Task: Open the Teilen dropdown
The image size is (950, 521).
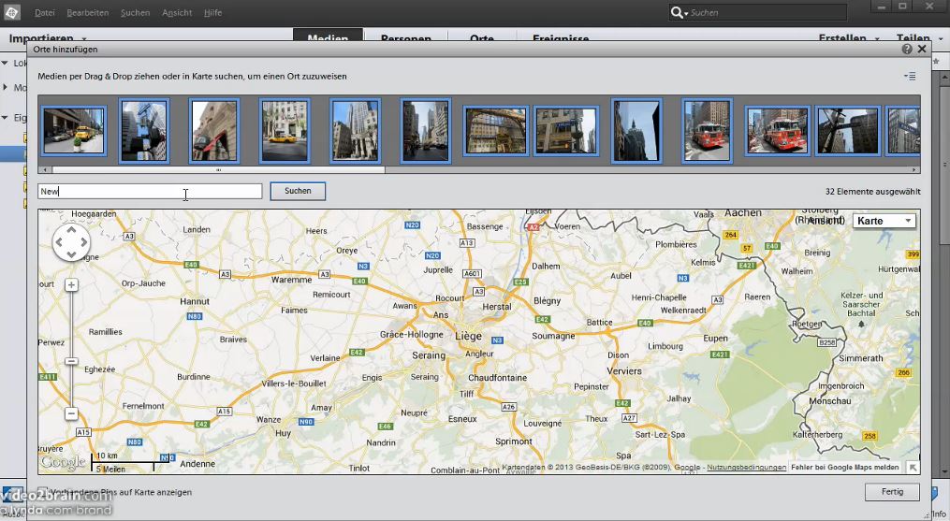Action: (919, 37)
